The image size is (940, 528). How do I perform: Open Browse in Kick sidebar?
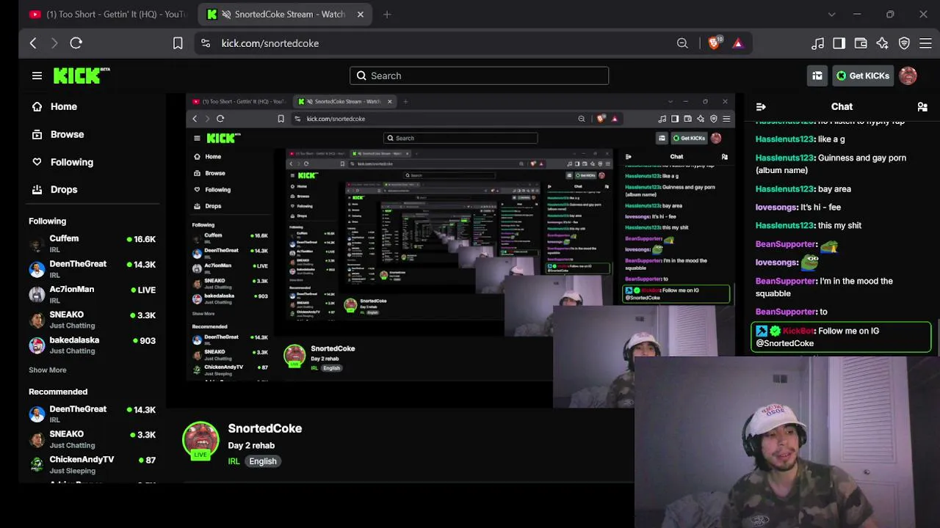coord(92,134)
